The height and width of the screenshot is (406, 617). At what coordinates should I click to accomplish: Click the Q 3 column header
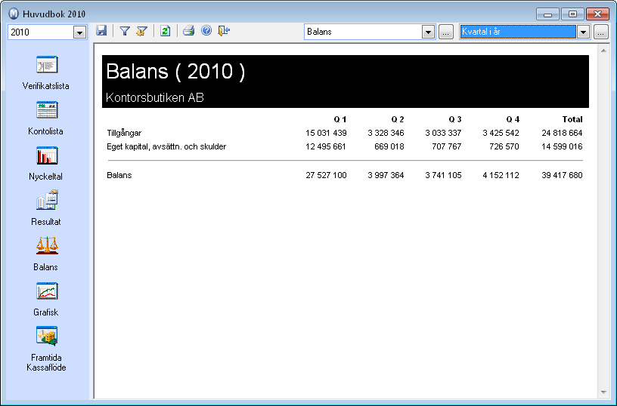[x=455, y=119]
